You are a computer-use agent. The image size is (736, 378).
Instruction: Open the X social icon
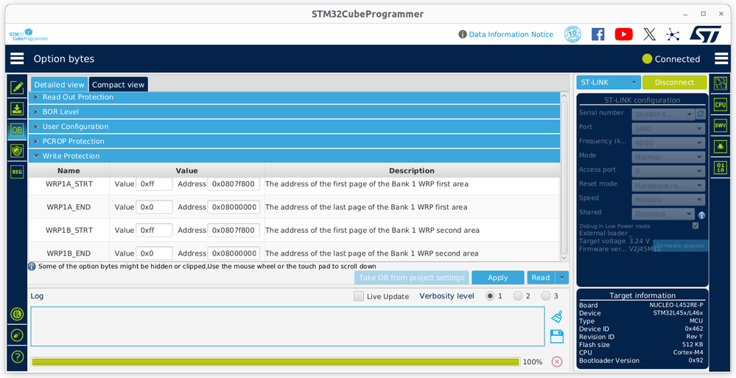(x=649, y=35)
